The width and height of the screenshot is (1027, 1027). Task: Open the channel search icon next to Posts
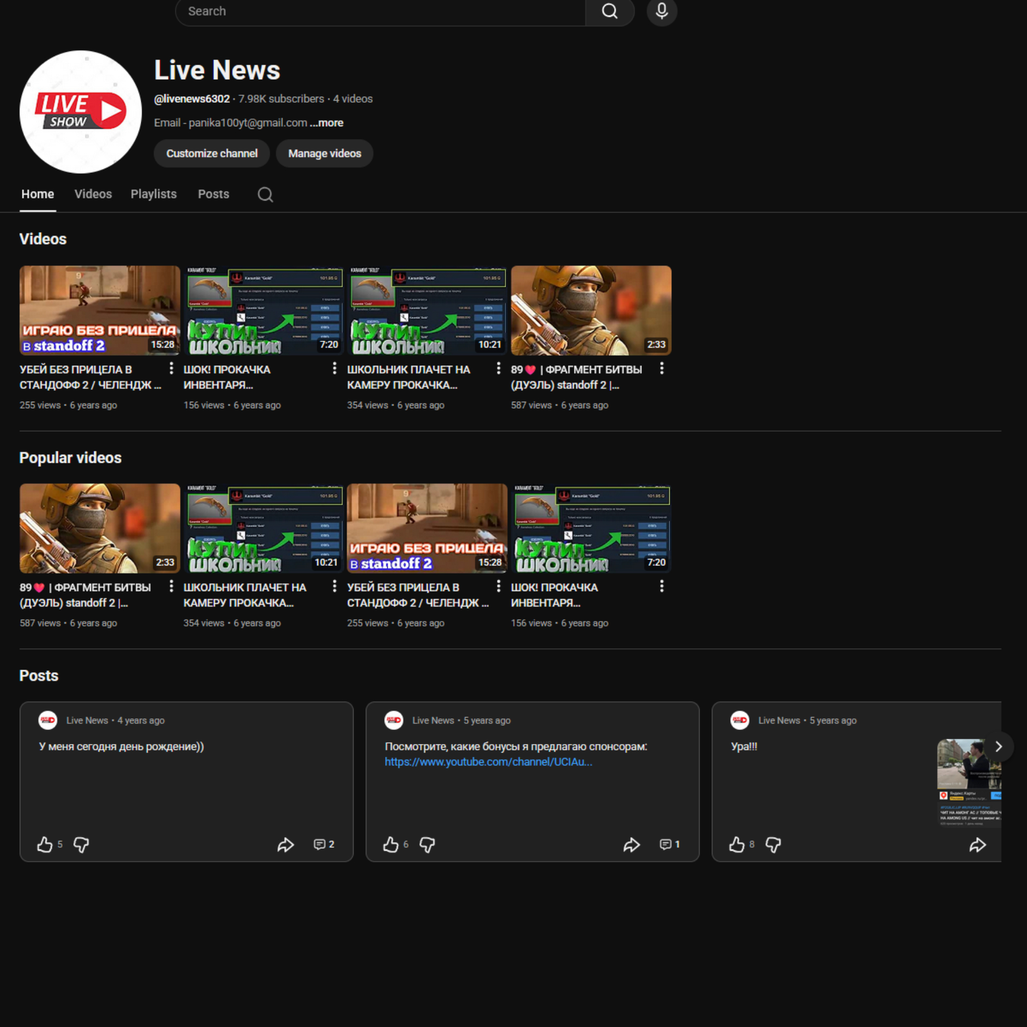(265, 195)
